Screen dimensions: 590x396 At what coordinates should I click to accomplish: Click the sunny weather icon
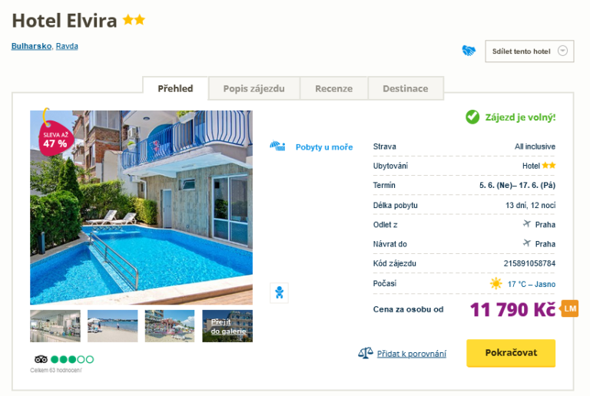click(x=496, y=284)
